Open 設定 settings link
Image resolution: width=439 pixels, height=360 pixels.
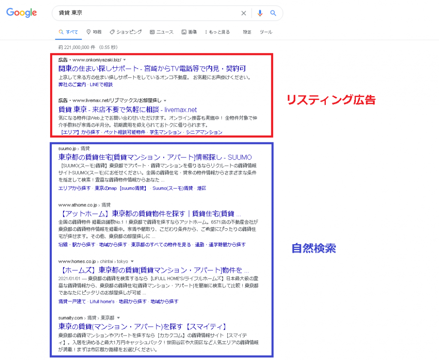pyautogui.click(x=247, y=32)
